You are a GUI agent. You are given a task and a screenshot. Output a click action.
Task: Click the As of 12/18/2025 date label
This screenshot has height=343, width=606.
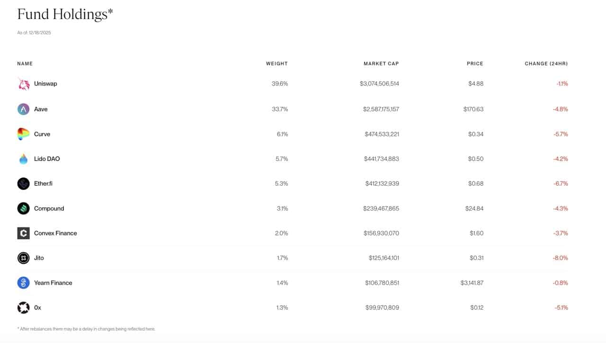point(34,33)
